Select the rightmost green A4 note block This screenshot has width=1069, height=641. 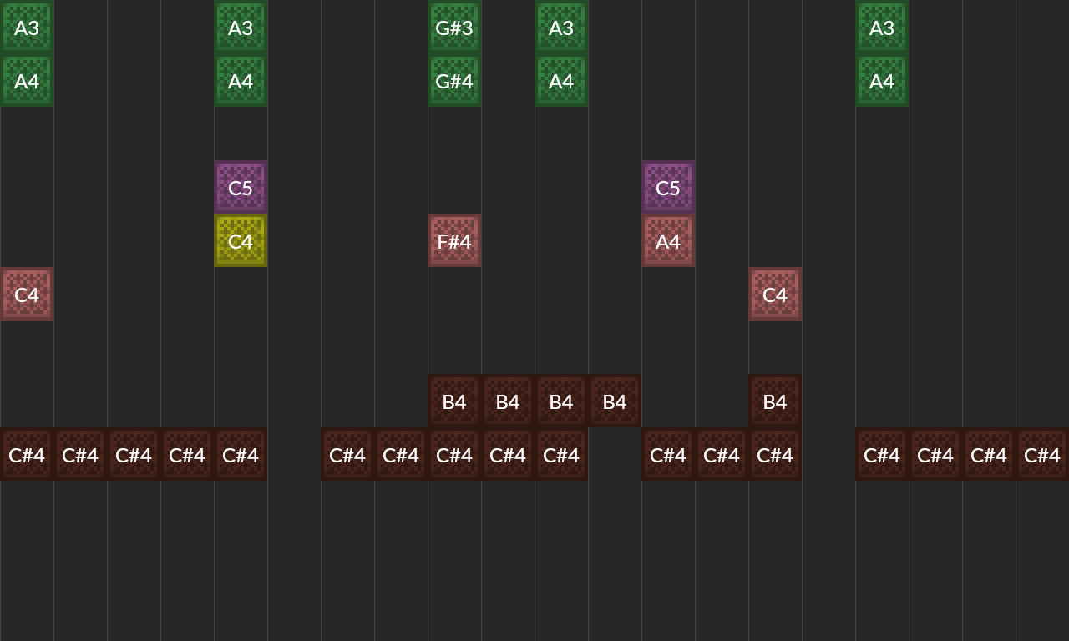882,80
